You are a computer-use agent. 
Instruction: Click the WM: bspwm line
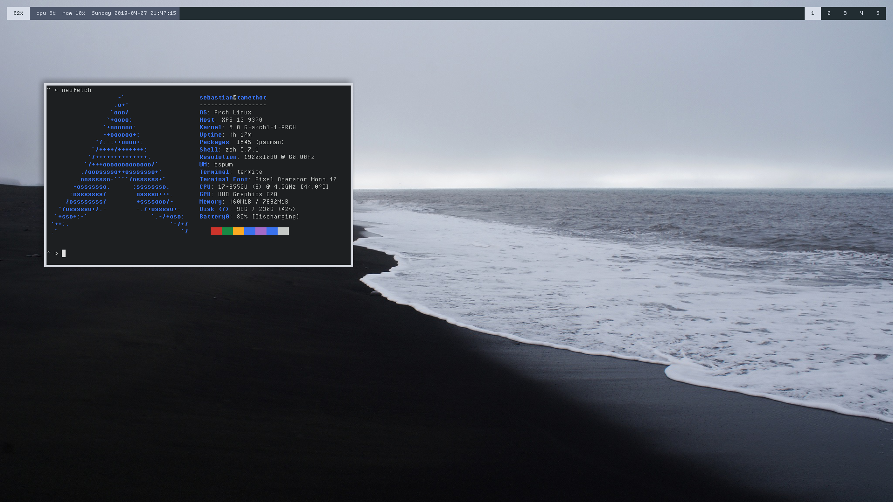(x=216, y=165)
